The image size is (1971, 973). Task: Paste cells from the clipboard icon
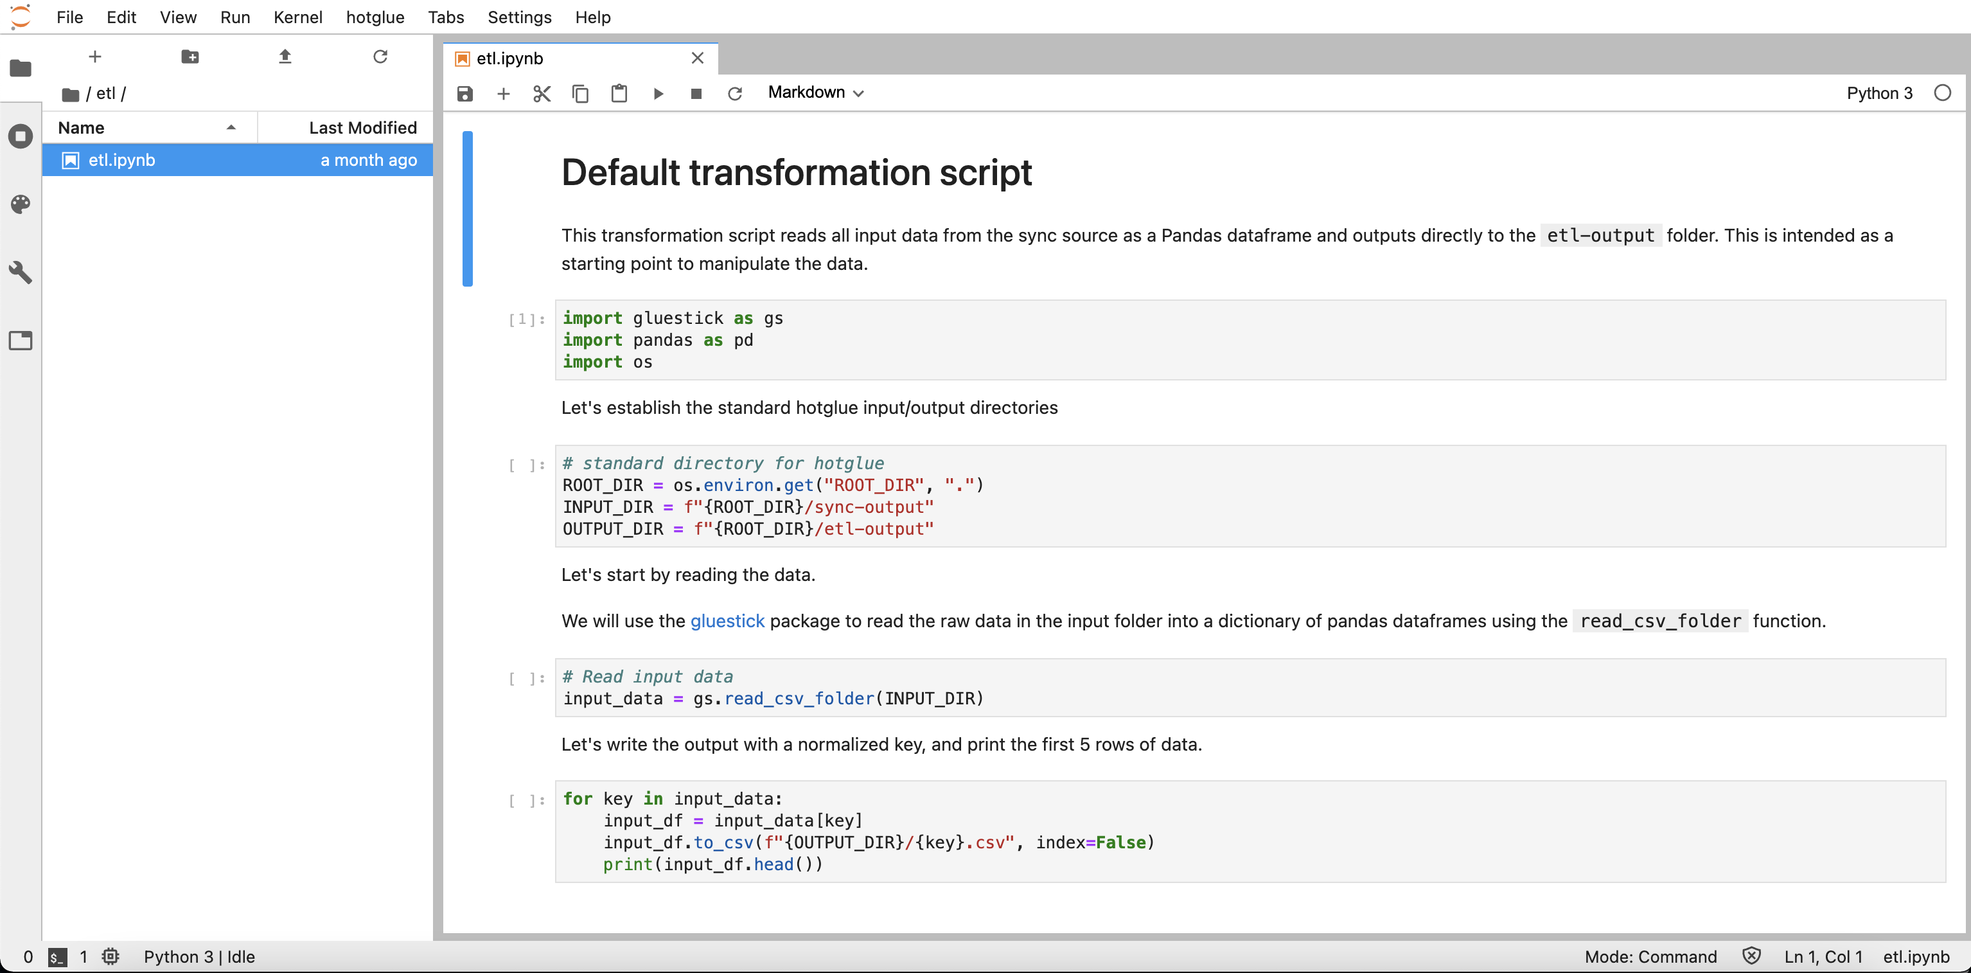click(619, 93)
